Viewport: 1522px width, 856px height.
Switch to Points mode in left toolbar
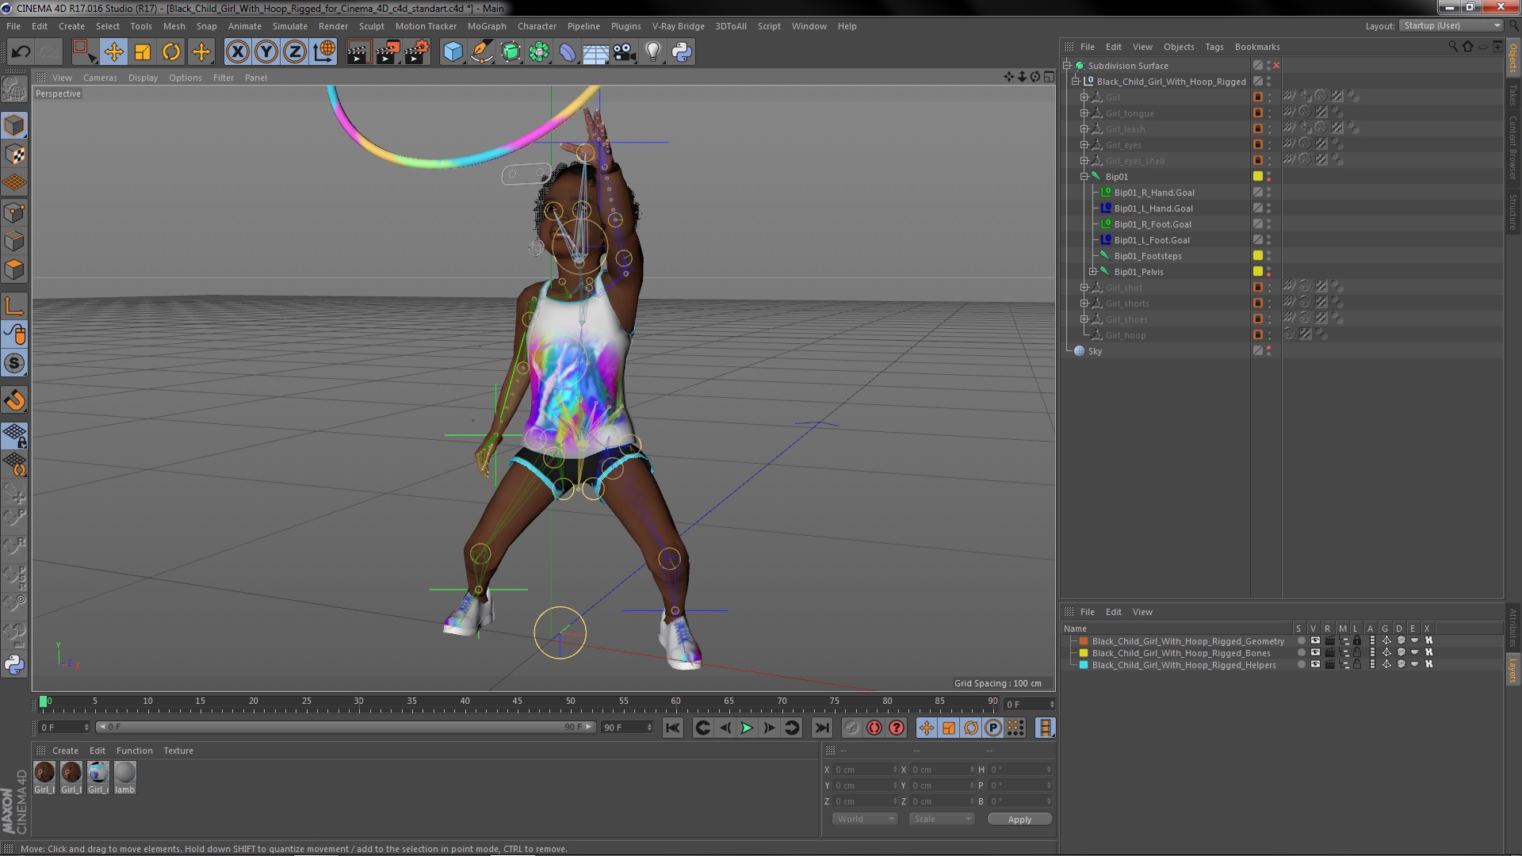[14, 212]
